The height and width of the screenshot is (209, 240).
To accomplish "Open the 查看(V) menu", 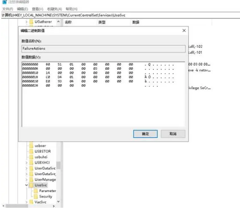I will click(x=38, y=9).
